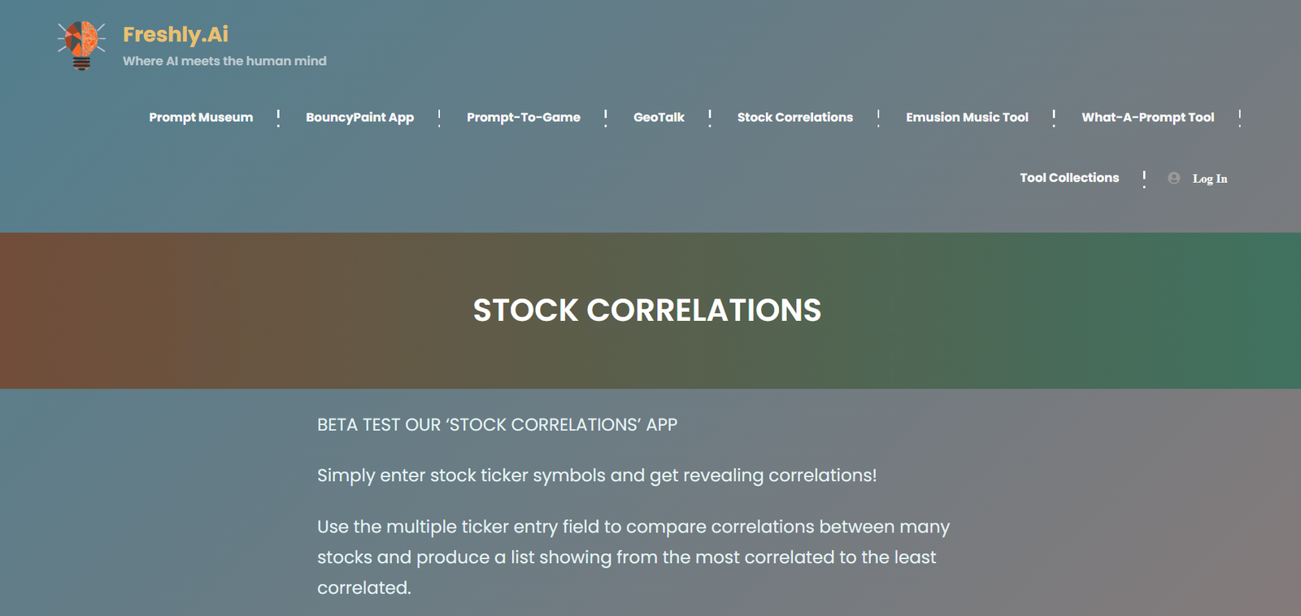
Task: Click the paragraph about the multiple ticker entry field
Action: (x=633, y=557)
